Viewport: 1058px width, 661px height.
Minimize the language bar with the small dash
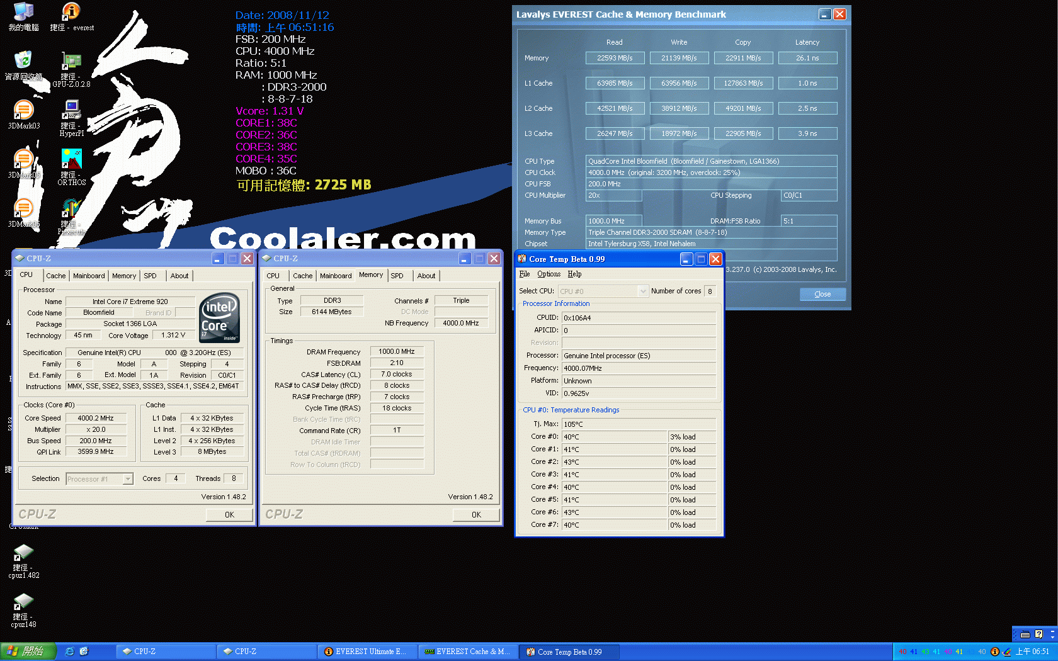(x=1052, y=631)
